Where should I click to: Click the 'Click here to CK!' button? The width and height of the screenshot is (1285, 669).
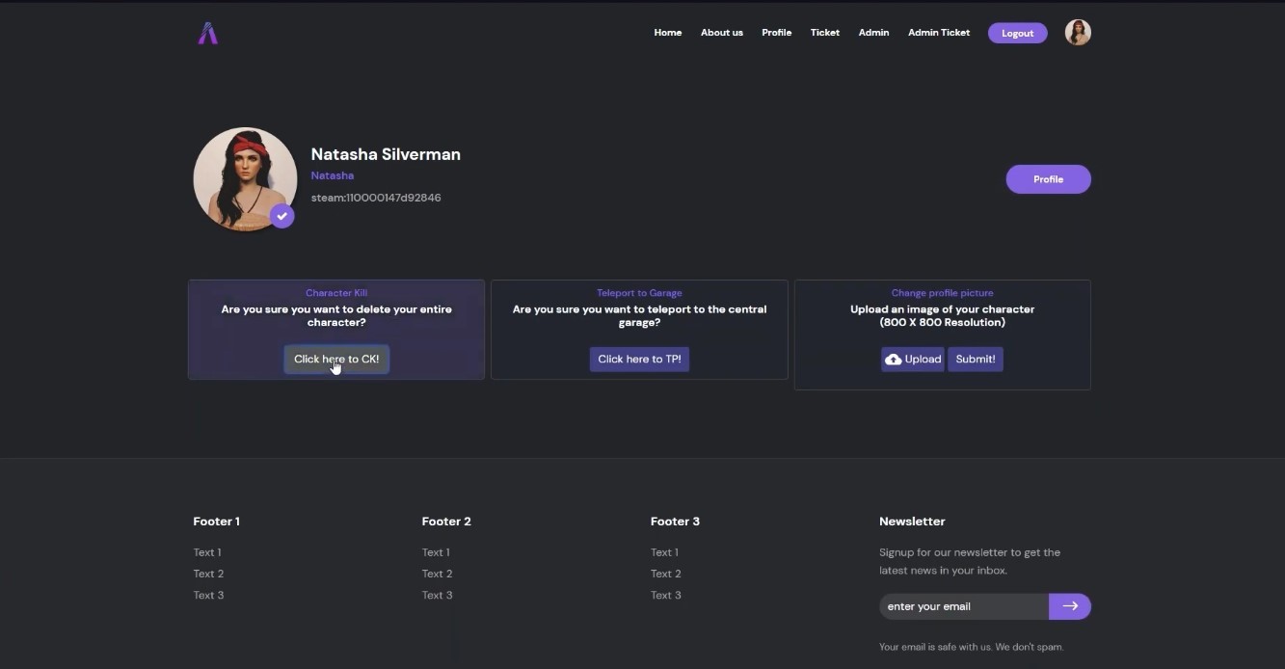tap(336, 360)
